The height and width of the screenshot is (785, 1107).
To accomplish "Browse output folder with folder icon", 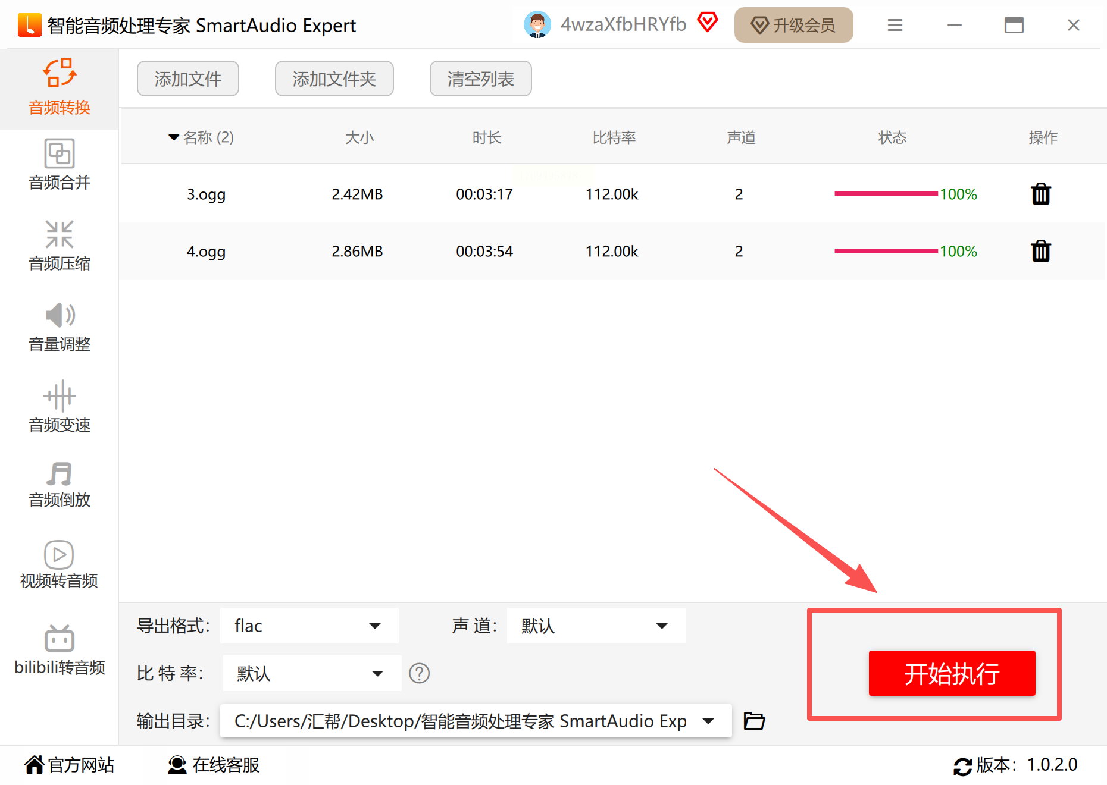I will click(x=754, y=721).
